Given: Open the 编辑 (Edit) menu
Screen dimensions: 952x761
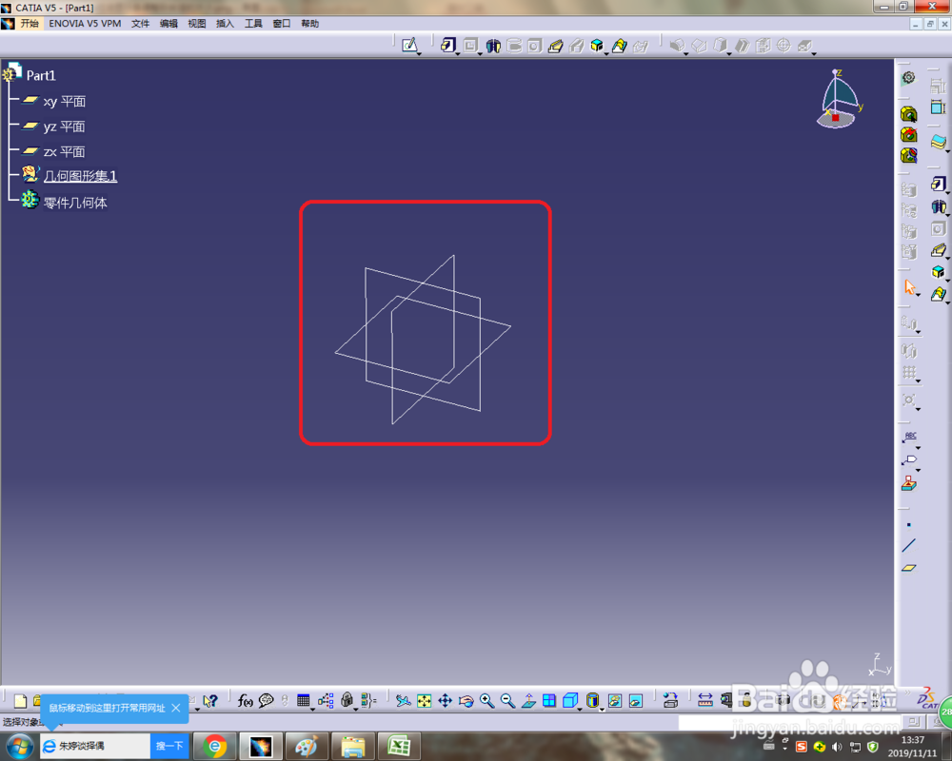Looking at the screenshot, I should click(169, 24).
